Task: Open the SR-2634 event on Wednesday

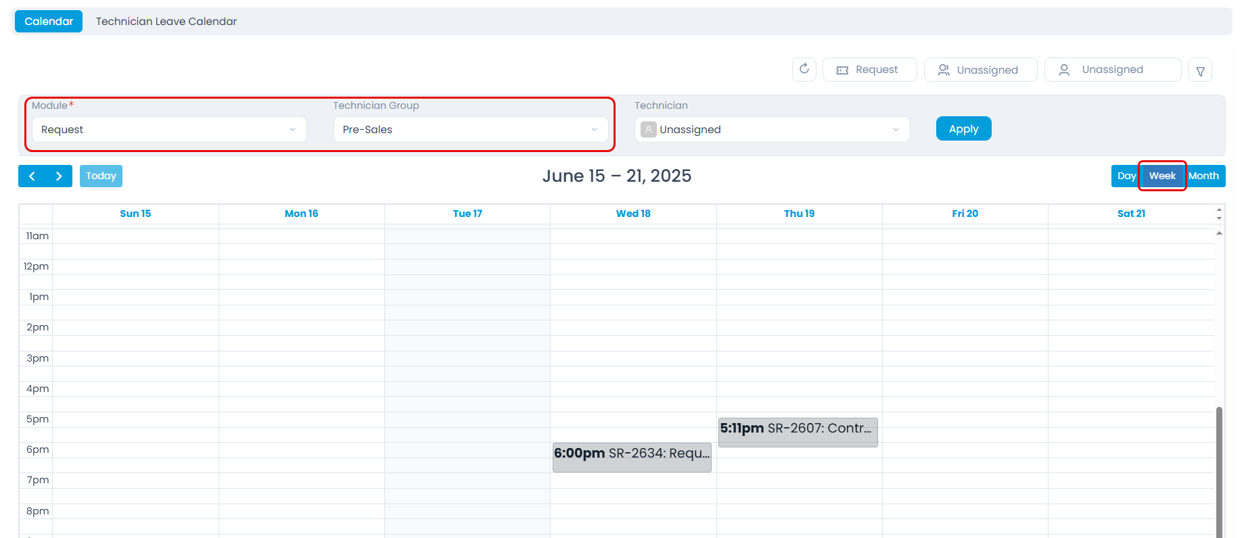Action: tap(632, 457)
